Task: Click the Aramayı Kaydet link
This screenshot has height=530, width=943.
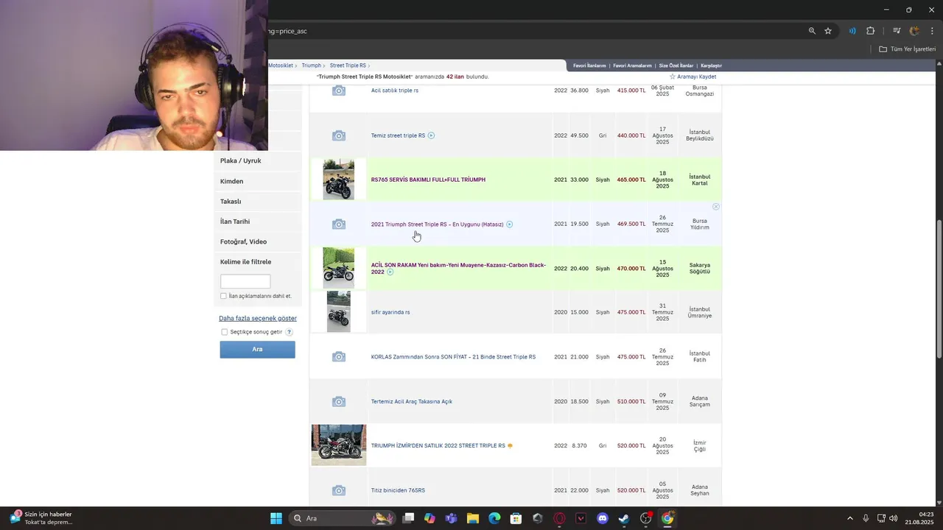Action: point(696,77)
